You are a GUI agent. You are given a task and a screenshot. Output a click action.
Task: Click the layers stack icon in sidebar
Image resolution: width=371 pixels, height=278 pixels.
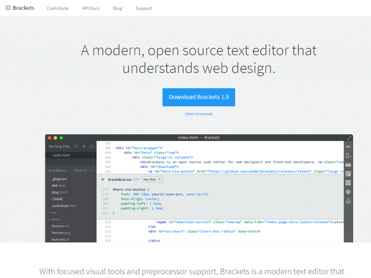[x=348, y=201]
